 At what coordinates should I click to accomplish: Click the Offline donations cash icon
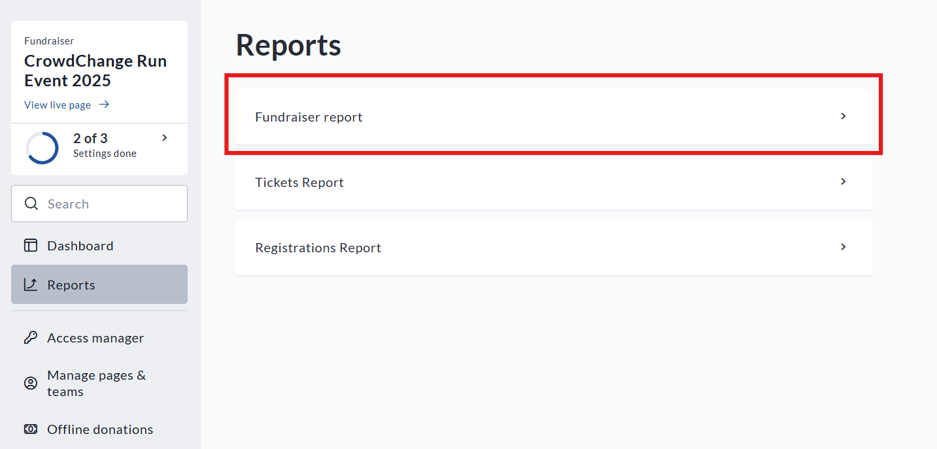click(x=31, y=429)
